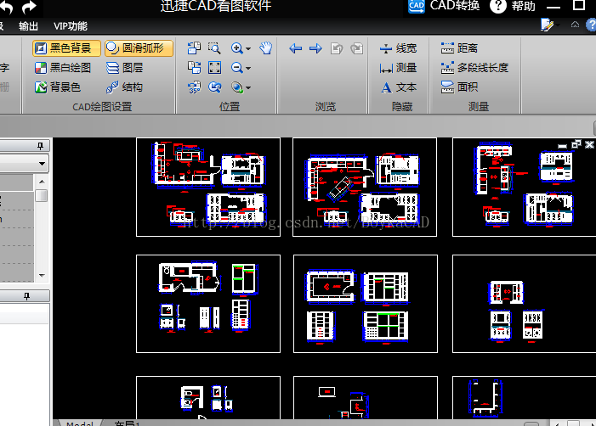This screenshot has height=426, width=596.
Task: Click the zoom-in magnifier icon
Action: coord(237,48)
